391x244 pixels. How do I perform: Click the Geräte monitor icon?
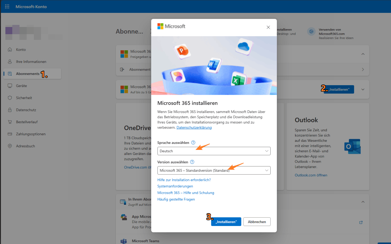(10, 86)
